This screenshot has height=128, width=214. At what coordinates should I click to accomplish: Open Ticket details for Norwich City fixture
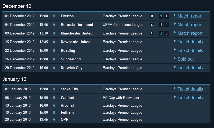(x=190, y=68)
